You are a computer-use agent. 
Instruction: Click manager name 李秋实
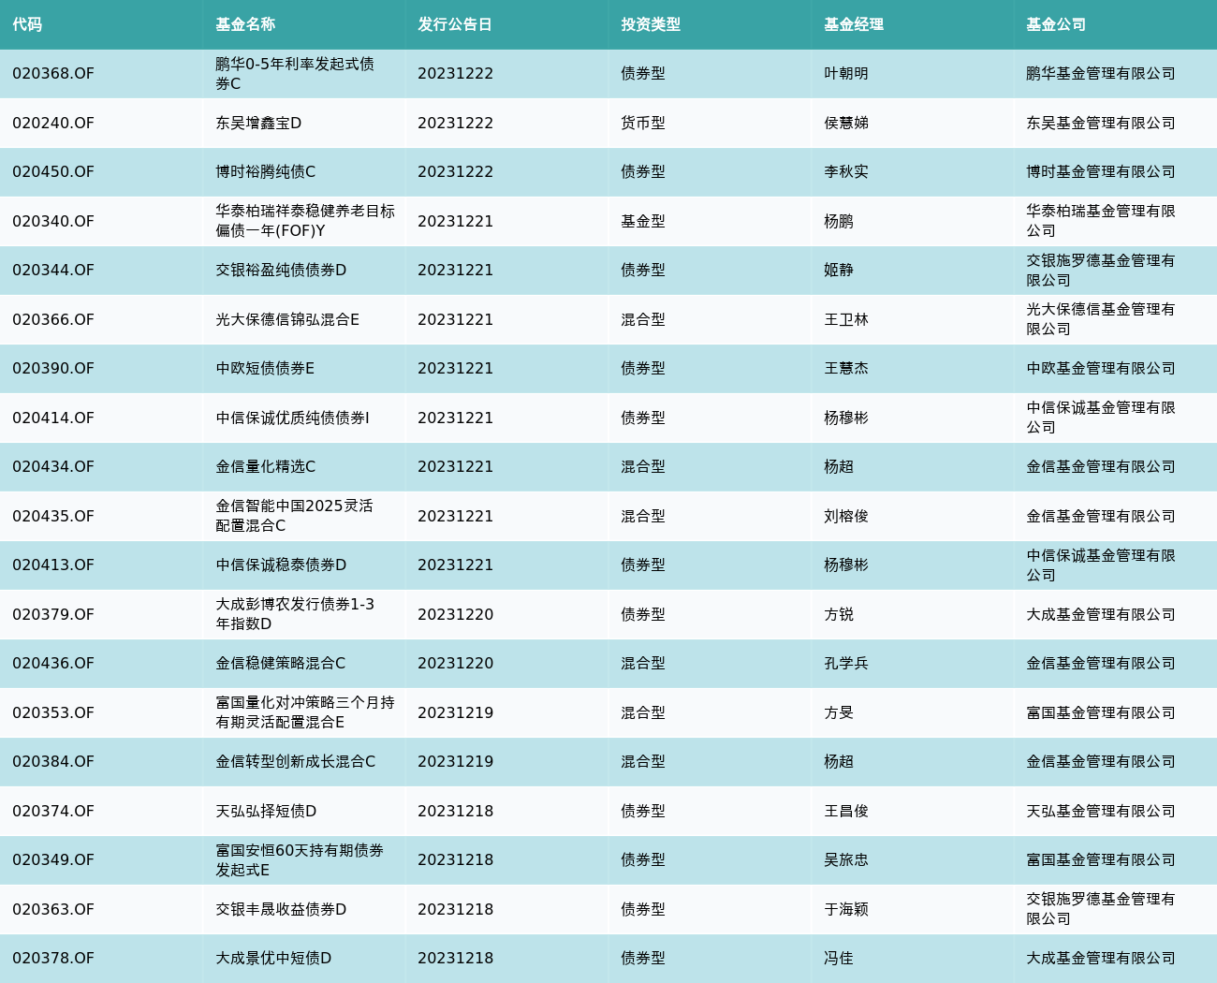tap(846, 172)
